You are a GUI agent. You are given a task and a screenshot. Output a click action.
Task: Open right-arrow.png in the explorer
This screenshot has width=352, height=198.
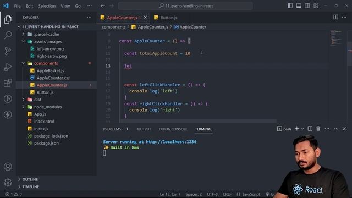[52, 56]
